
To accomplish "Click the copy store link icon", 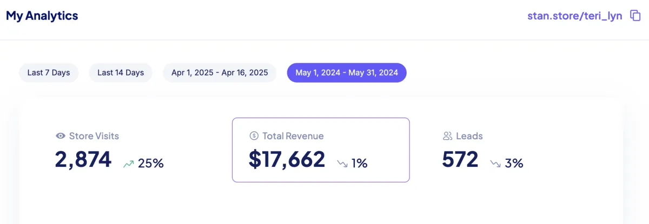I will click(635, 16).
